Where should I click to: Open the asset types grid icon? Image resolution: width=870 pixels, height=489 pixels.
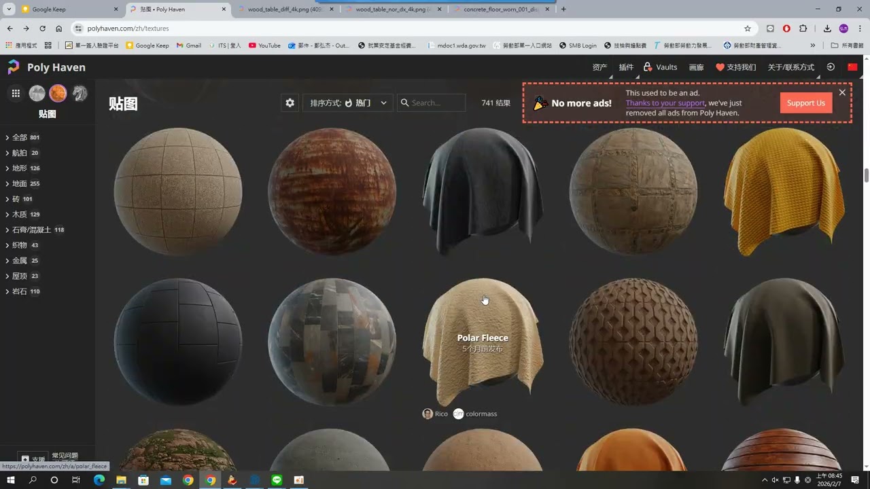tap(16, 94)
